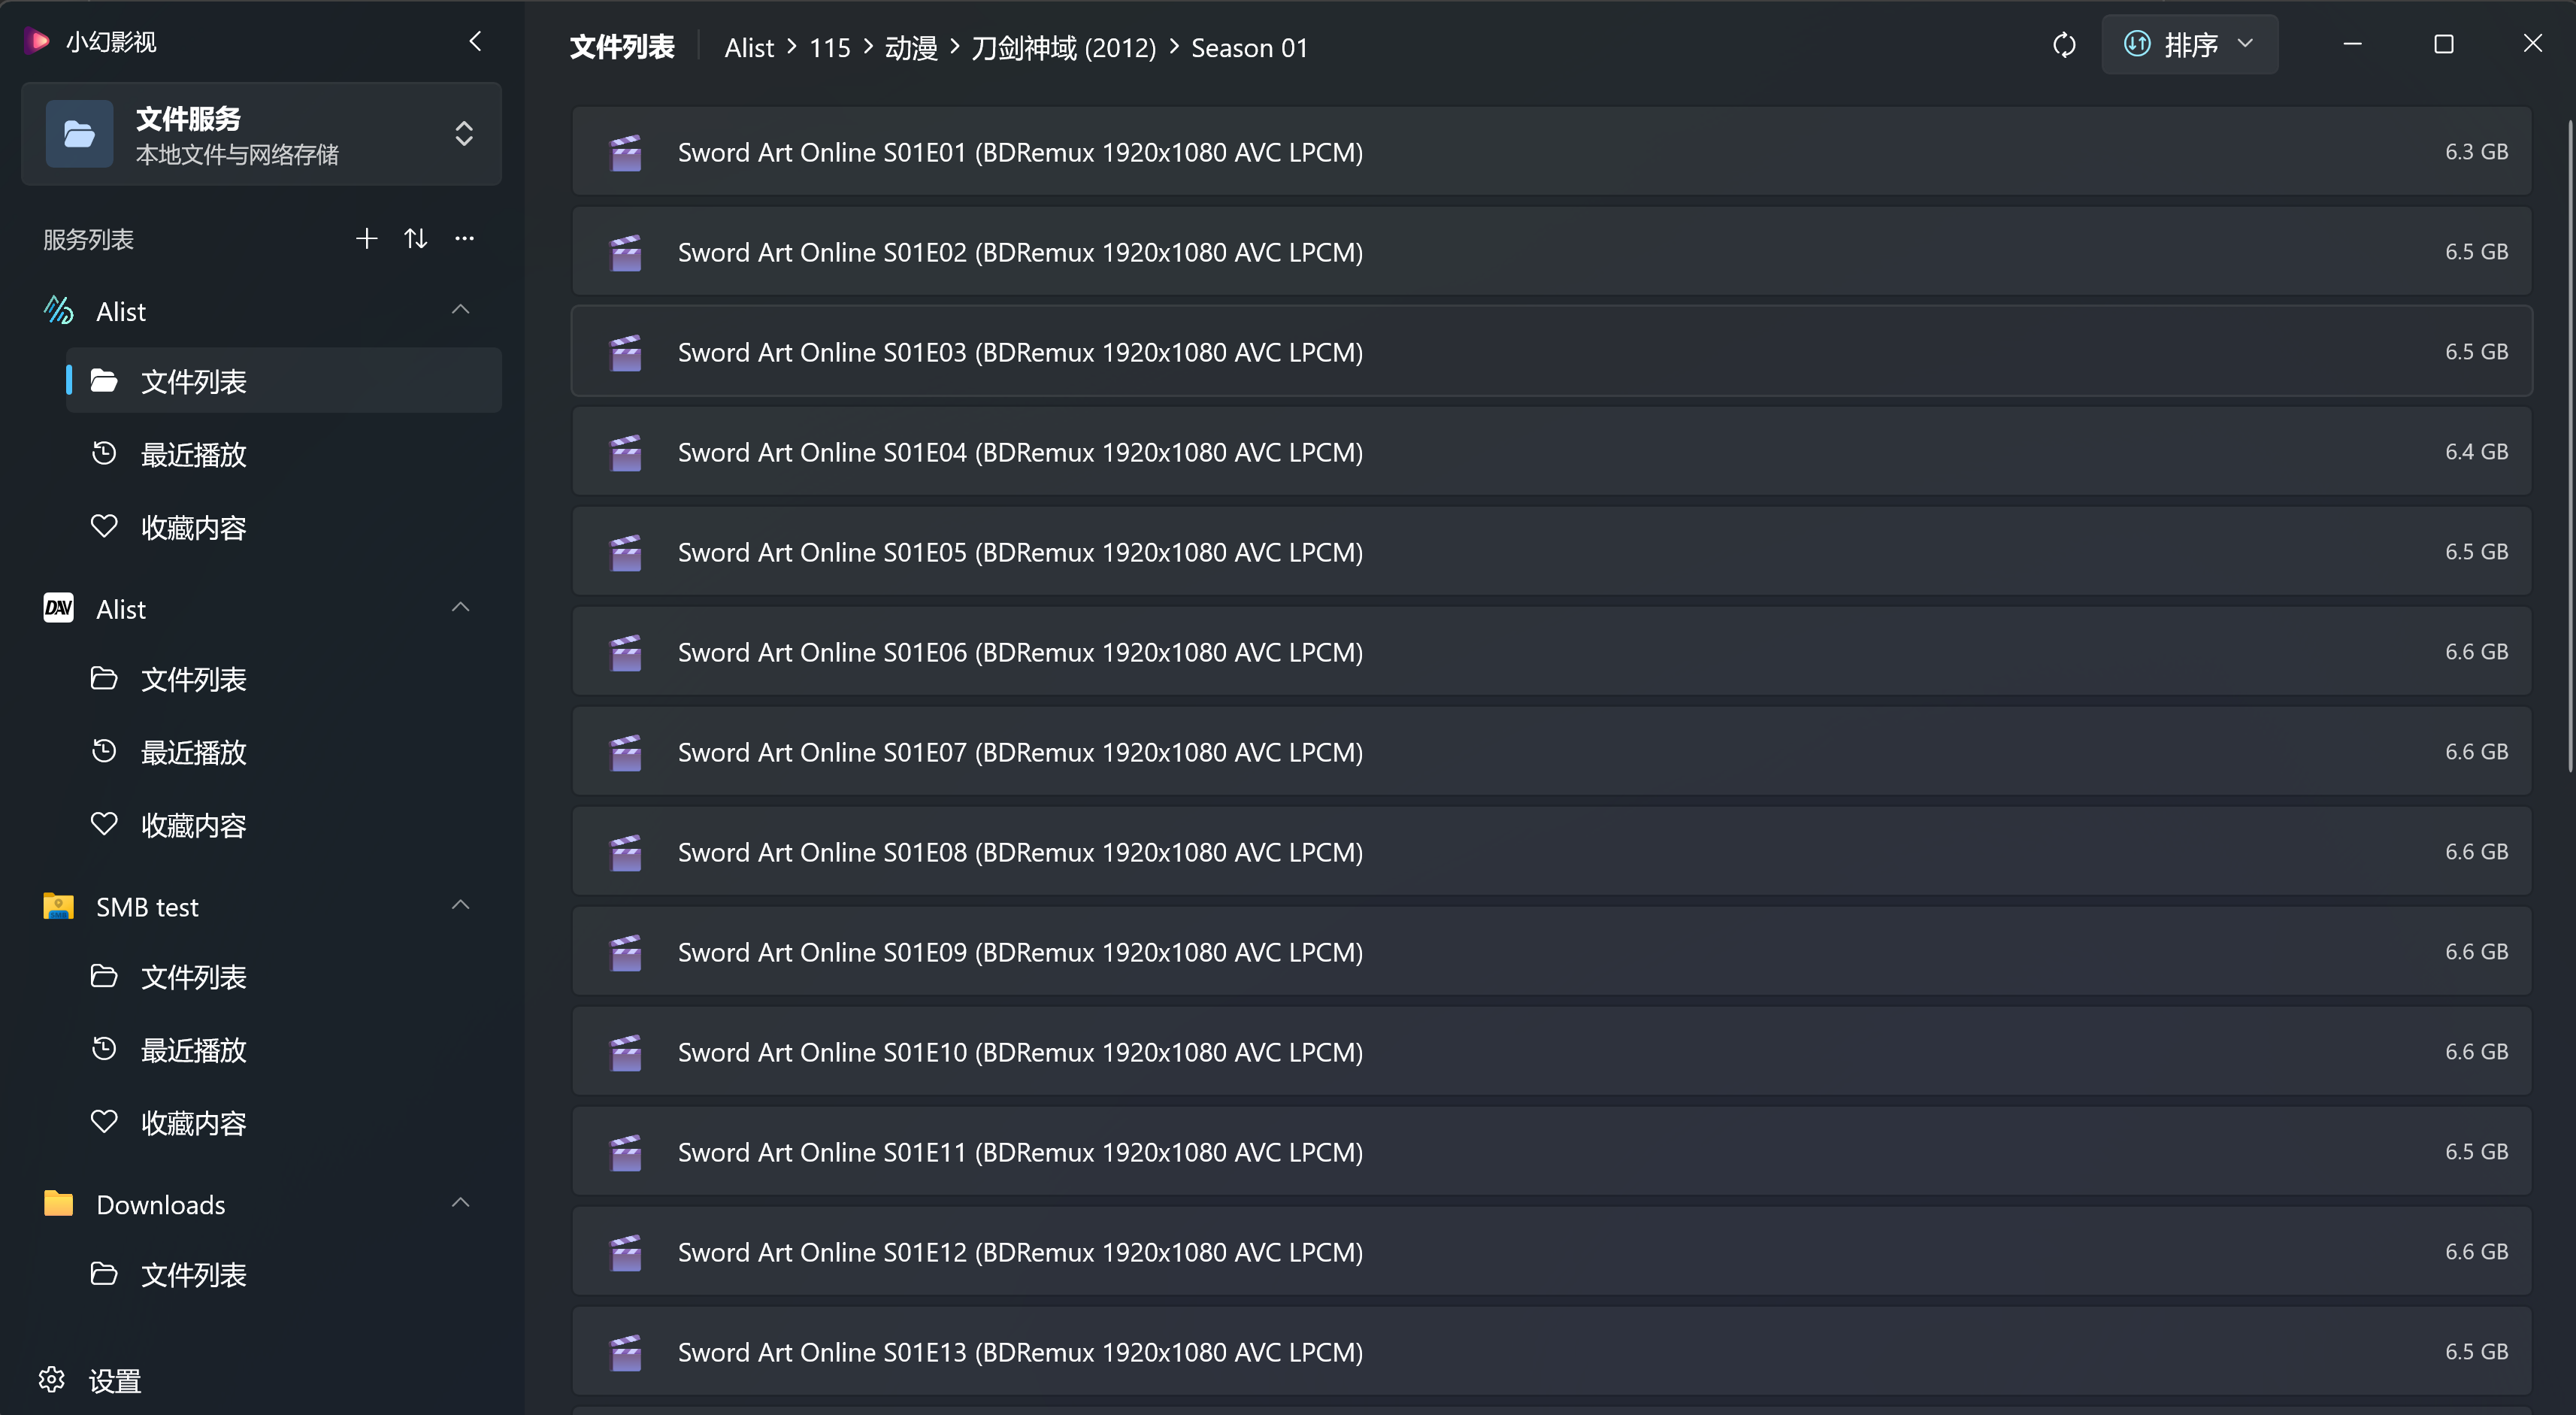Click the video icon for Sword Art Online S01E11
This screenshot has width=2576, height=1415.
pos(626,1152)
